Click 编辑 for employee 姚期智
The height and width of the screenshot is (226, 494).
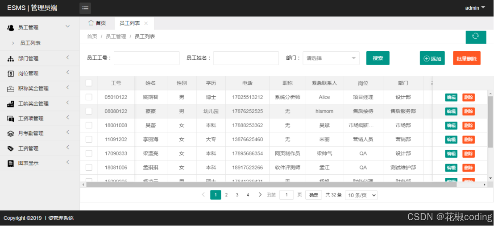451,98
